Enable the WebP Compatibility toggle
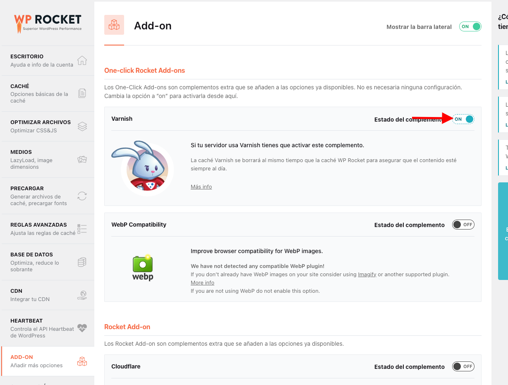The height and width of the screenshot is (385, 508). (x=463, y=225)
